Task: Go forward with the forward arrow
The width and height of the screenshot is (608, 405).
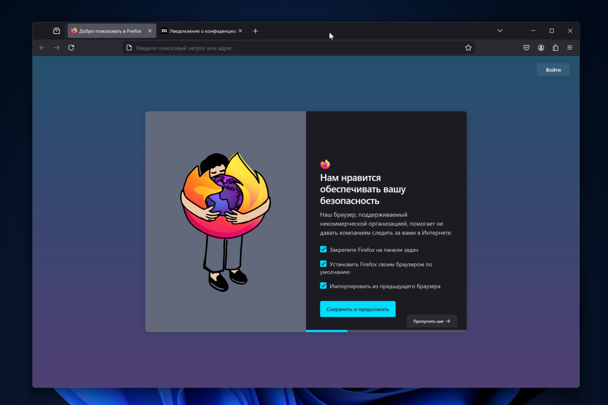Action: [x=57, y=48]
